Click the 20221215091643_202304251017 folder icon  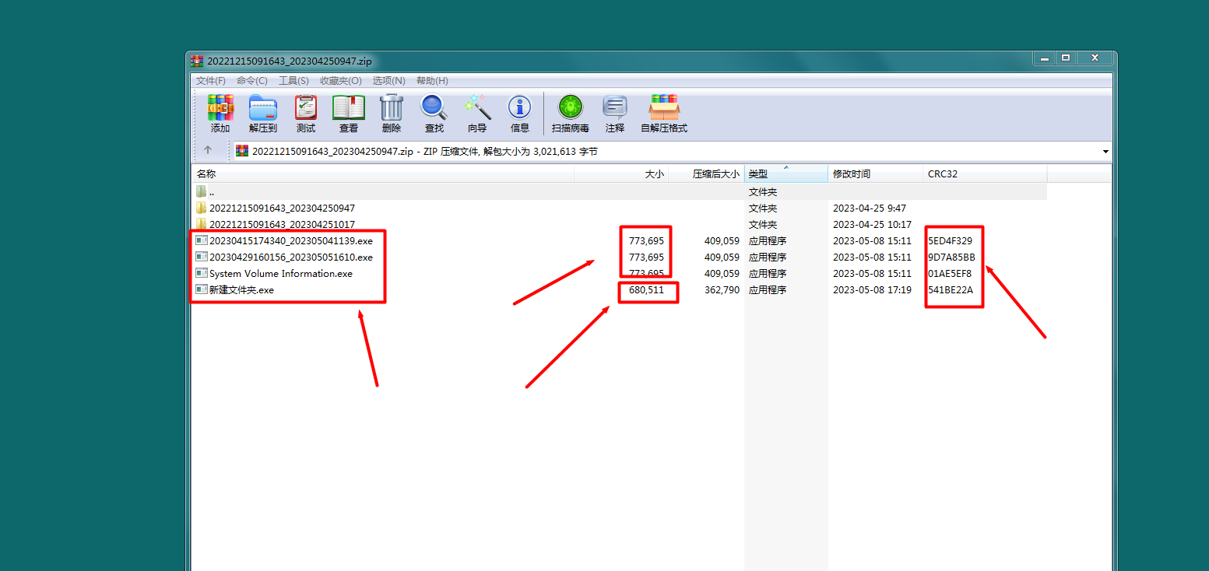tap(202, 224)
